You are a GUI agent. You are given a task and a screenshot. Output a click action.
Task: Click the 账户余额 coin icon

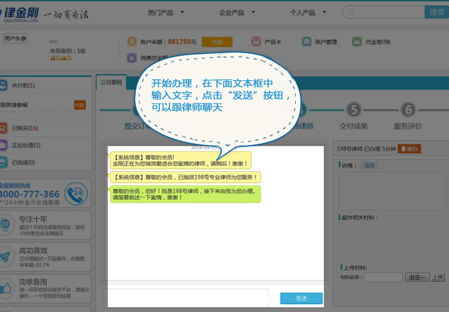(x=132, y=42)
